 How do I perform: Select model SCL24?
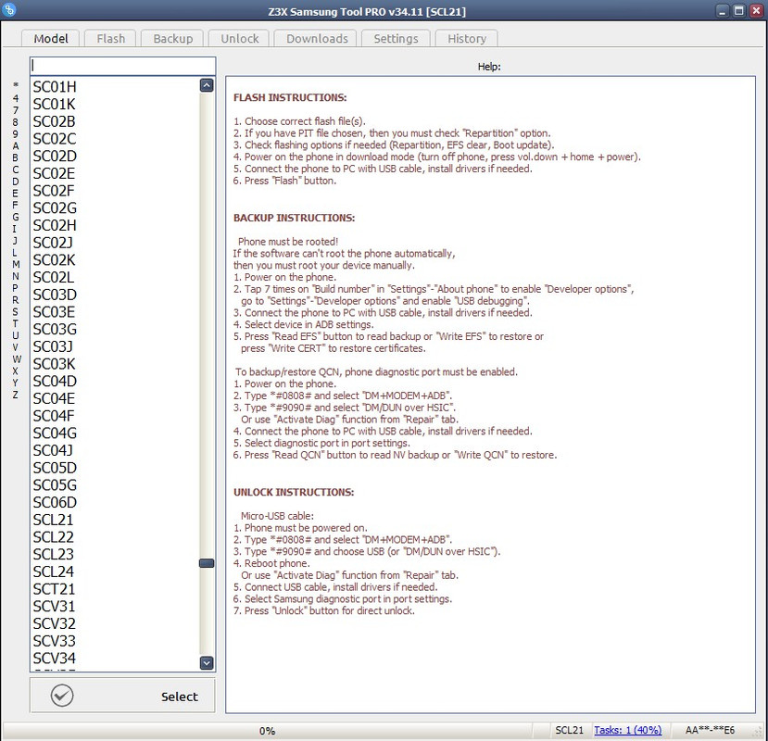click(115, 571)
